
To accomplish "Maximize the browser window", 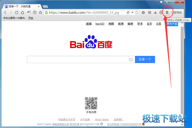I will [x=172, y=2].
